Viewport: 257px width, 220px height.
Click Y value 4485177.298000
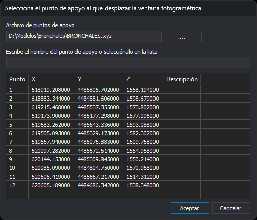click(98, 116)
